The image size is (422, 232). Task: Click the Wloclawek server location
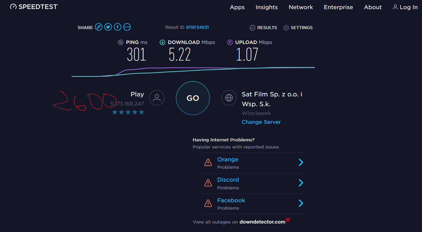point(256,113)
